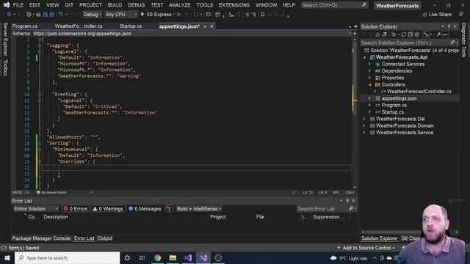The width and height of the screenshot is (470, 264).
Task: Click the 100 % zoom level box
Action: click(x=21, y=192)
